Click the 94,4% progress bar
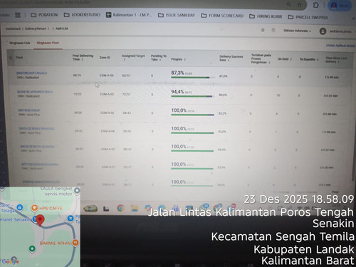The height and width of the screenshot is (267, 356). coord(192,96)
